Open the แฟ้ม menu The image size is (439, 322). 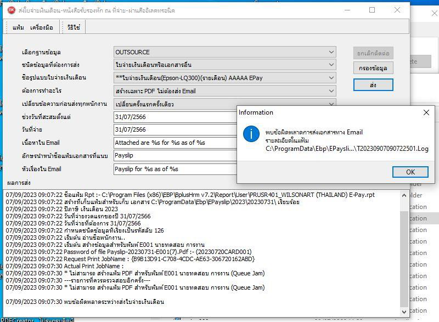(x=18, y=27)
